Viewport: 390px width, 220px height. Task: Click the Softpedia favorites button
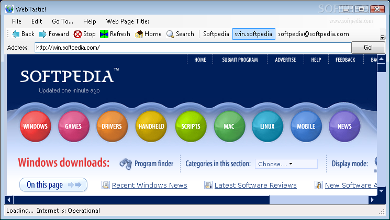pyautogui.click(x=216, y=34)
